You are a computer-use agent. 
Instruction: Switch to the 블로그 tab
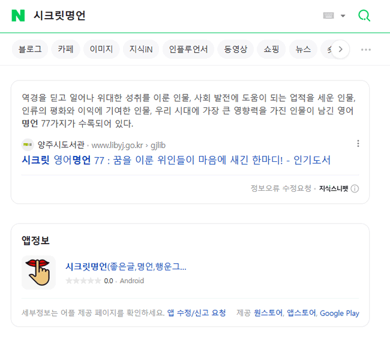(30, 49)
